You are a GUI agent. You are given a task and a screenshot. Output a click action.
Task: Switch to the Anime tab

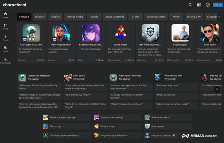[x=176, y=17]
